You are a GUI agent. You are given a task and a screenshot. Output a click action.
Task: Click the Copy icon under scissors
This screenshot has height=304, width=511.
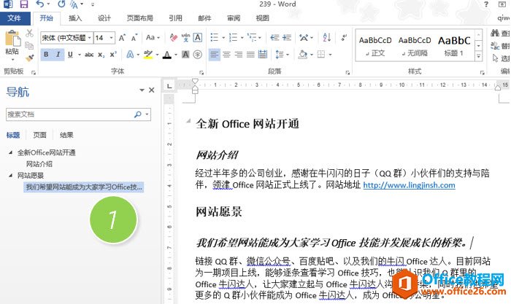tap(29, 46)
